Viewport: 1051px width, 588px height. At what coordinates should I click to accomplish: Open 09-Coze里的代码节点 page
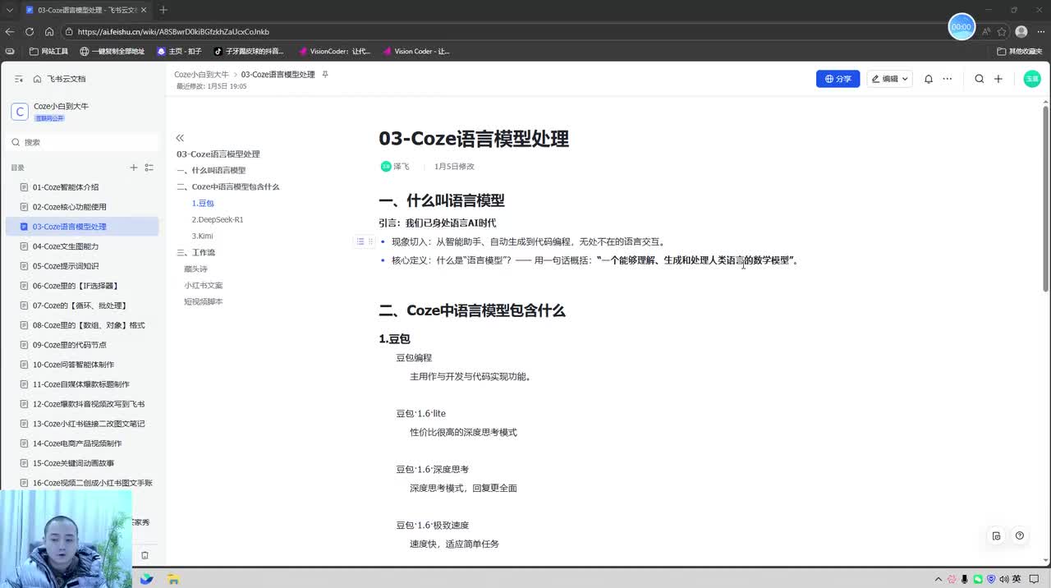70,345
